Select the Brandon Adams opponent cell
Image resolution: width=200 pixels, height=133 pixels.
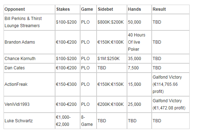pyautogui.click(x=29, y=42)
